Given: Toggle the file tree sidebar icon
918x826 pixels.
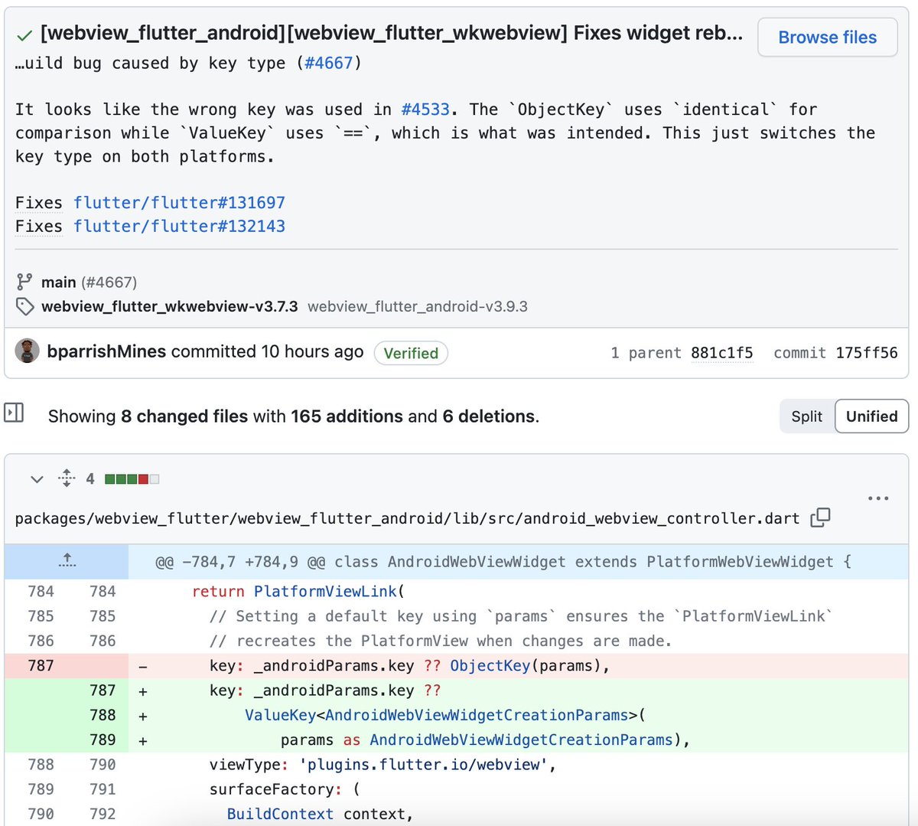Looking at the screenshot, I should point(15,413).
